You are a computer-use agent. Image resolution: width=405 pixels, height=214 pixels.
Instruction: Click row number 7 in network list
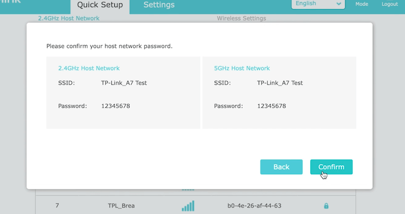pyautogui.click(x=57, y=206)
